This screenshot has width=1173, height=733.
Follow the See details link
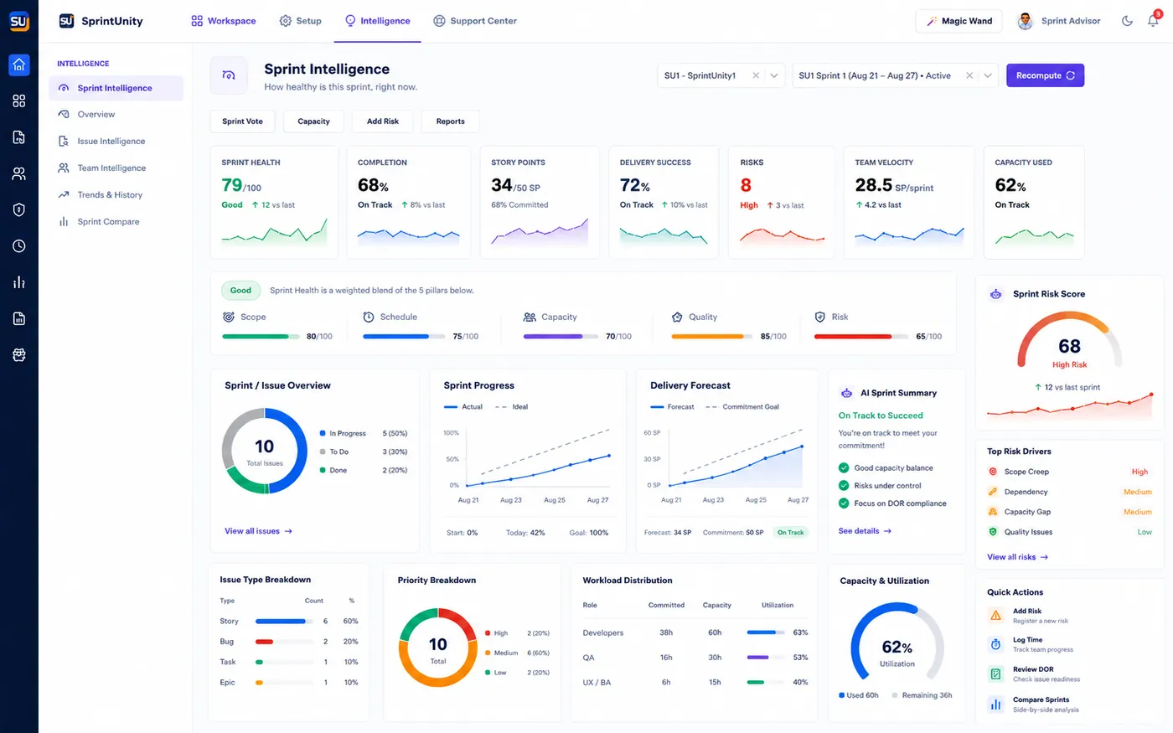point(865,531)
